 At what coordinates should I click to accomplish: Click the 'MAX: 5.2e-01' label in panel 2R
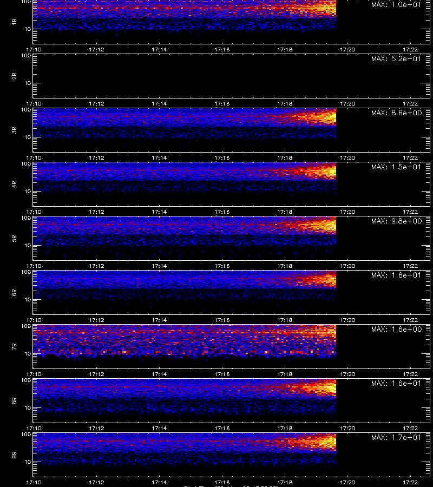(396, 58)
